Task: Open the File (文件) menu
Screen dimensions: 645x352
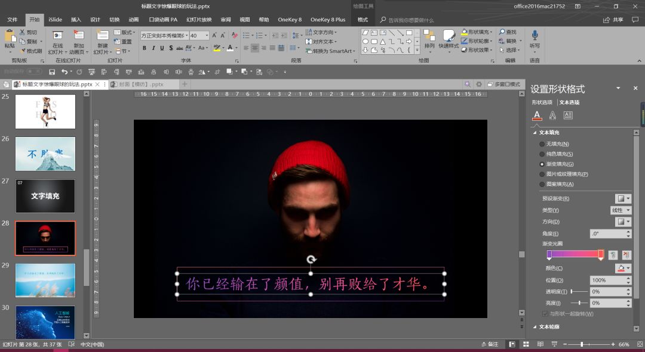Action: tap(13, 20)
